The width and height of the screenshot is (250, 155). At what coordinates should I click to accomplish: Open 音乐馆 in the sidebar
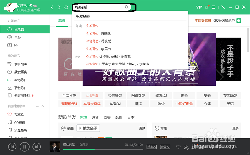(25, 29)
